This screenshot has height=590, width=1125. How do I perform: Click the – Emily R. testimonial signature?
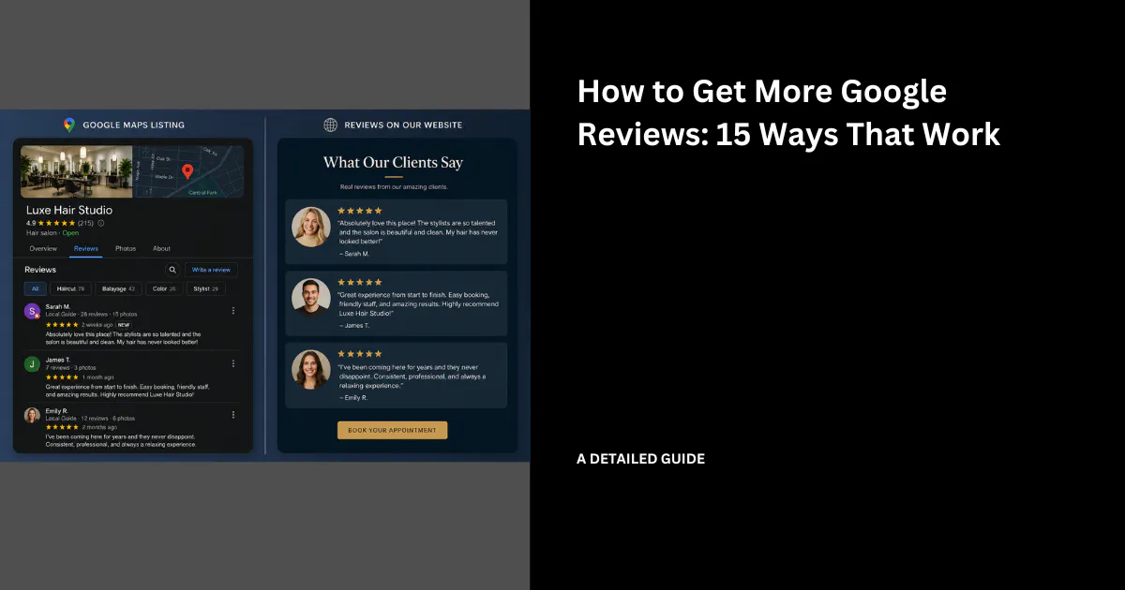coord(353,397)
